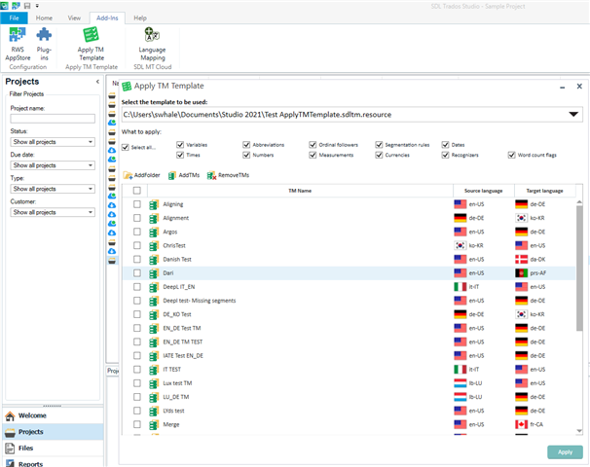Click the Files view icon
The image size is (590, 467).
tap(10, 449)
